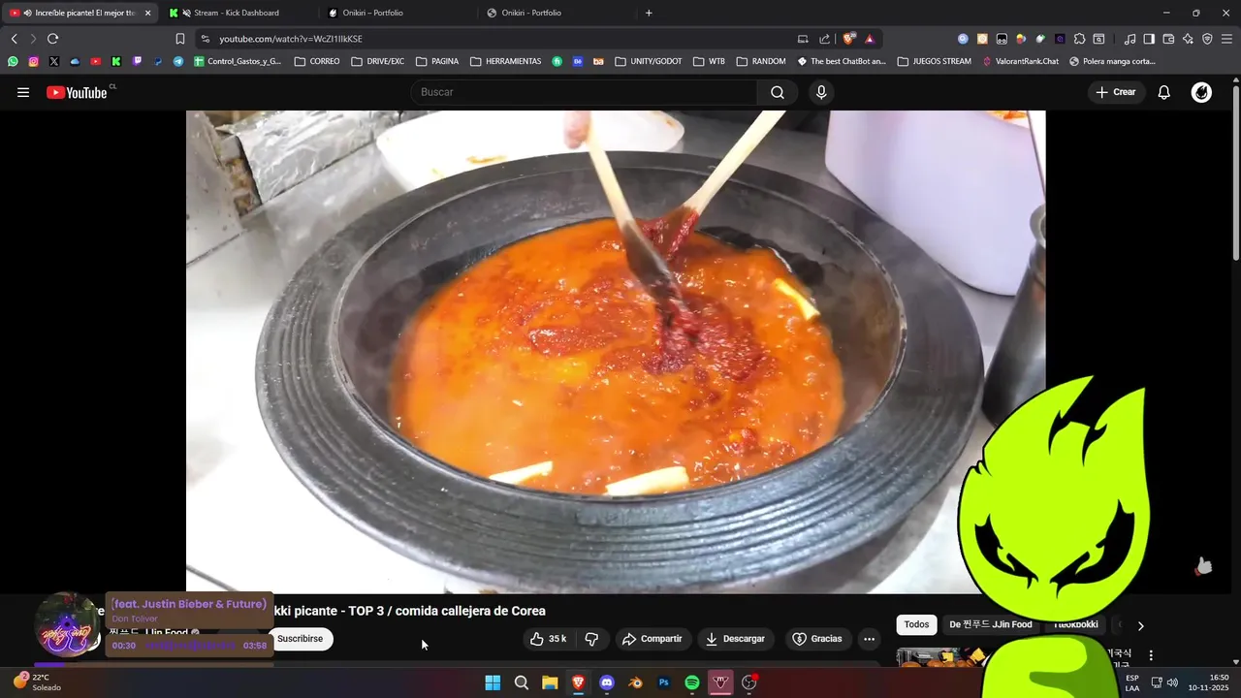Open Brave Leo AI sparkle icon
This screenshot has height=698, width=1241.
click(1188, 39)
